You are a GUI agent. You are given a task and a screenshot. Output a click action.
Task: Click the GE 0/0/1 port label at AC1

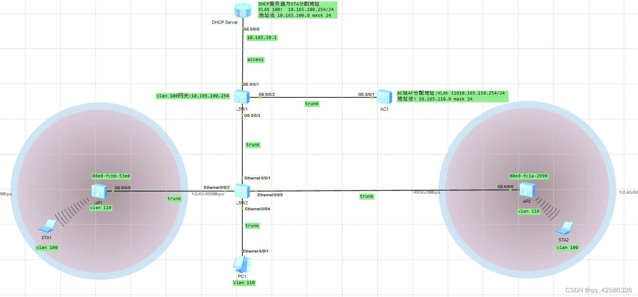pyautogui.click(x=366, y=95)
